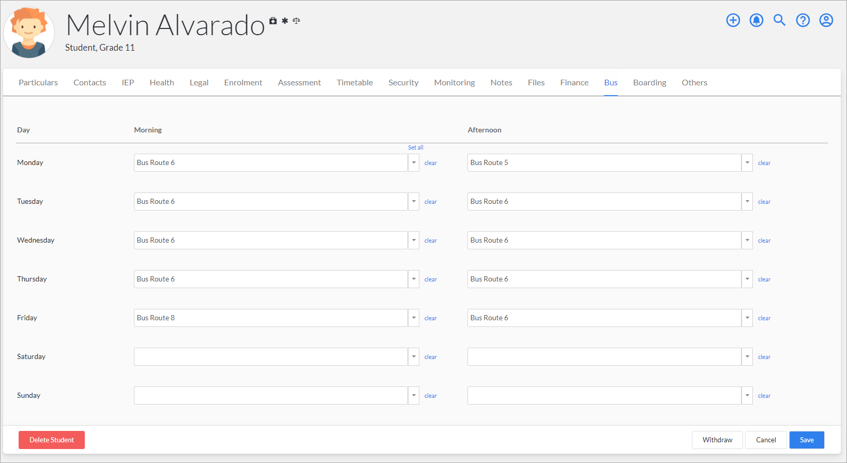Image resolution: width=847 pixels, height=463 pixels.
Task: Open the user account icon
Action: click(826, 20)
